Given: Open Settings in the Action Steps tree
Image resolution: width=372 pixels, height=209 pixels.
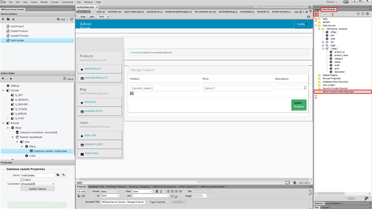Looking at the screenshot, I should coord(15,86).
